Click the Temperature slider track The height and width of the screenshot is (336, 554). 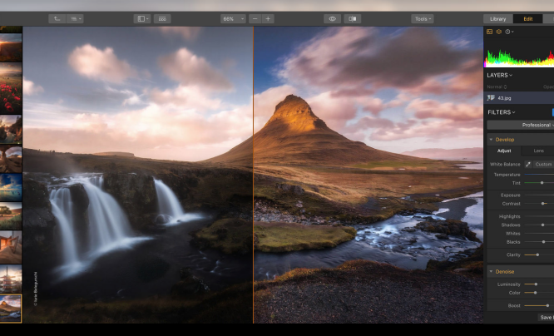(539, 175)
